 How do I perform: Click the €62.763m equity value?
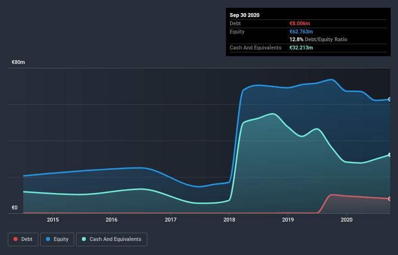pyautogui.click(x=301, y=32)
